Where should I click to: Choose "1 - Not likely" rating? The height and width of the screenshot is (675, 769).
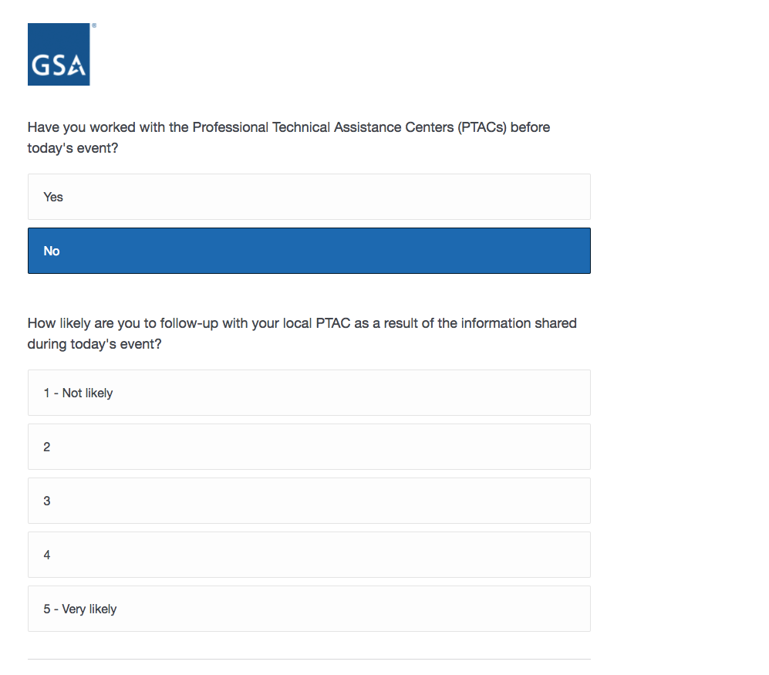309,393
